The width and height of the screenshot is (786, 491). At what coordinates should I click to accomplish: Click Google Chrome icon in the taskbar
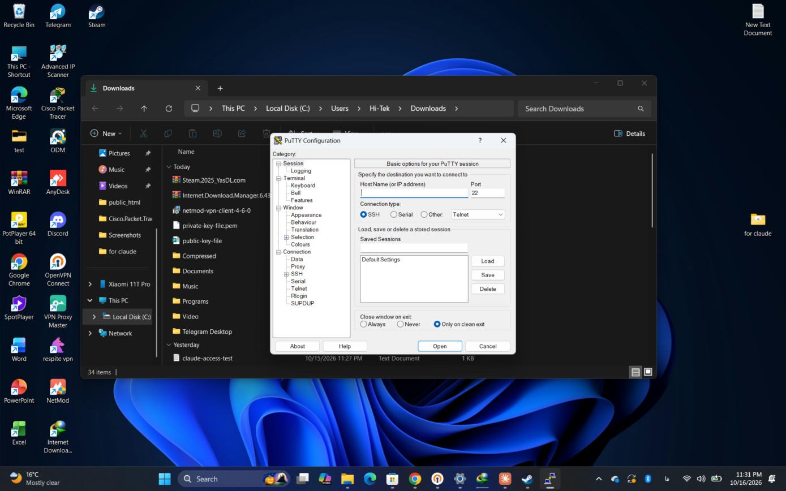(x=415, y=479)
